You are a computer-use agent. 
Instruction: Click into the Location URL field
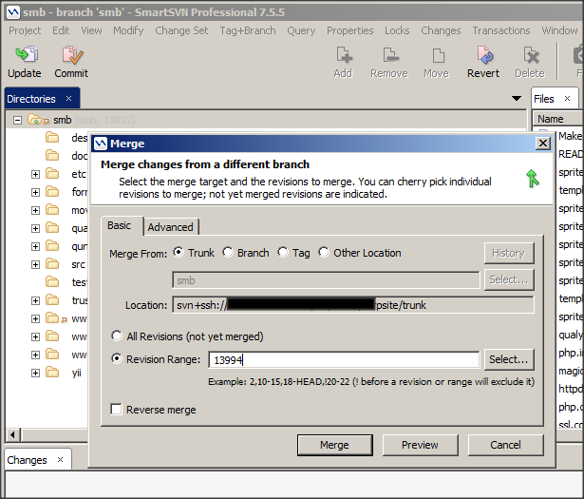(x=352, y=305)
